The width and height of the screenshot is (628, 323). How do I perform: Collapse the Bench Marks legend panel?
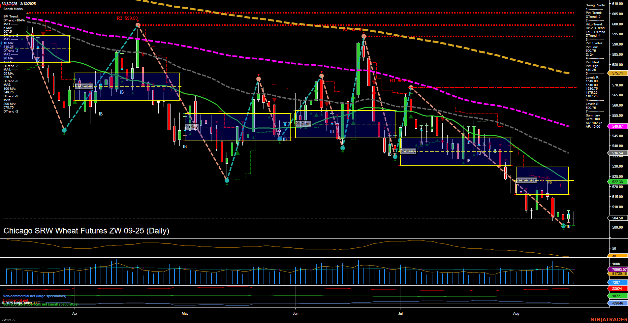pyautogui.click(x=13, y=9)
